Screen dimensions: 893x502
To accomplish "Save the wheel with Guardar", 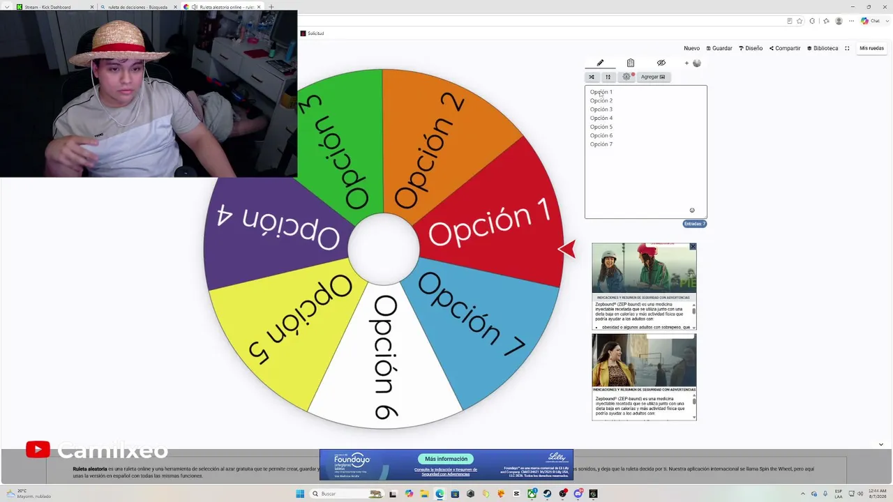I will (719, 48).
